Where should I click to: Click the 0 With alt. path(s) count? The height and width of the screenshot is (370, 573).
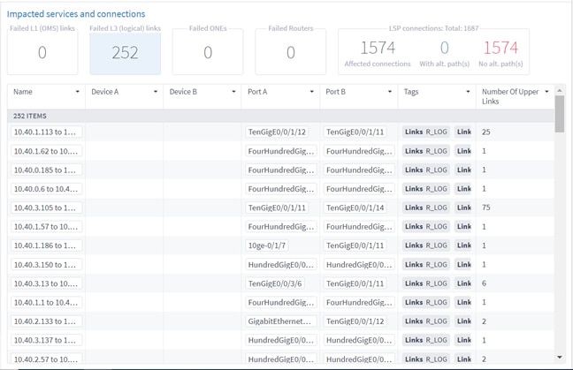coord(444,49)
